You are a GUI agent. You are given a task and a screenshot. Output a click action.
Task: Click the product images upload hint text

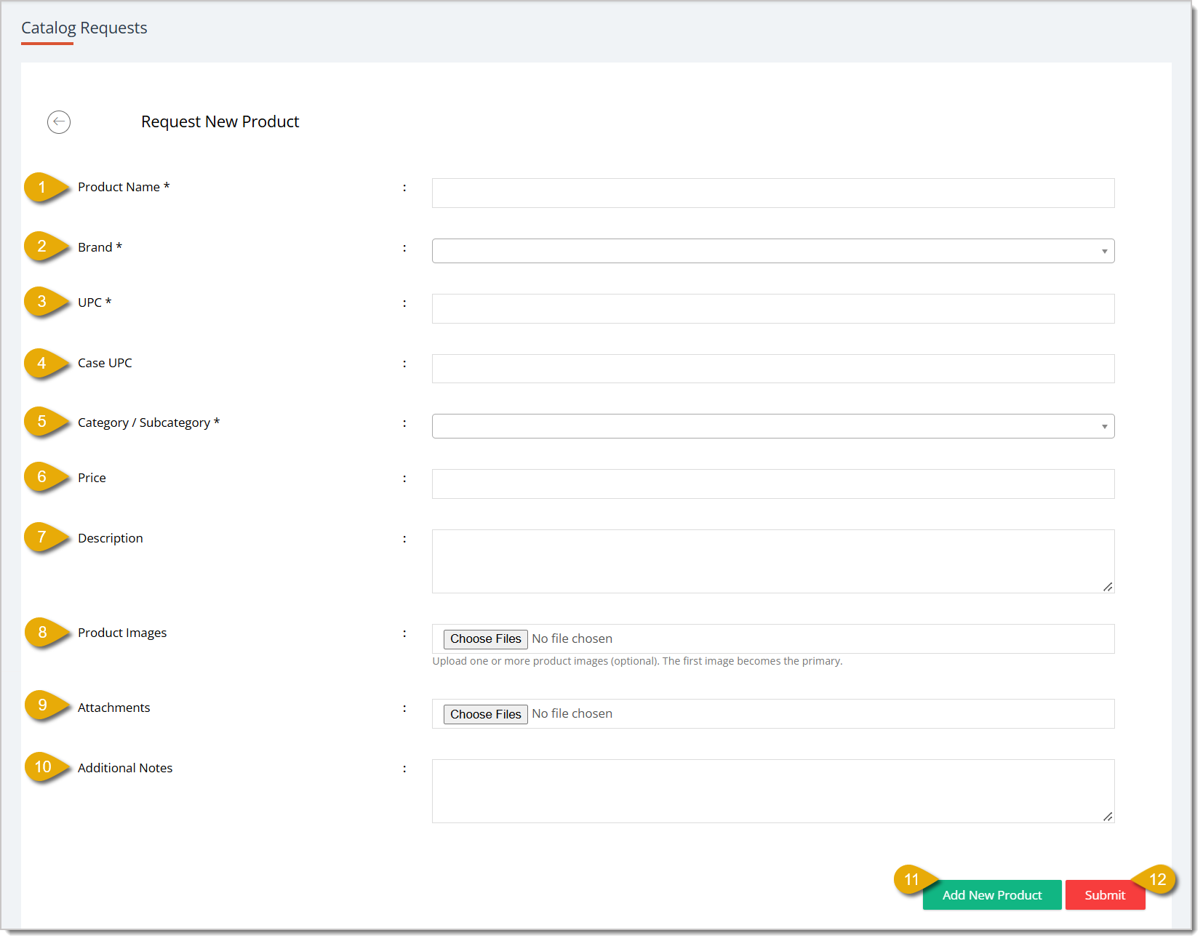click(637, 661)
